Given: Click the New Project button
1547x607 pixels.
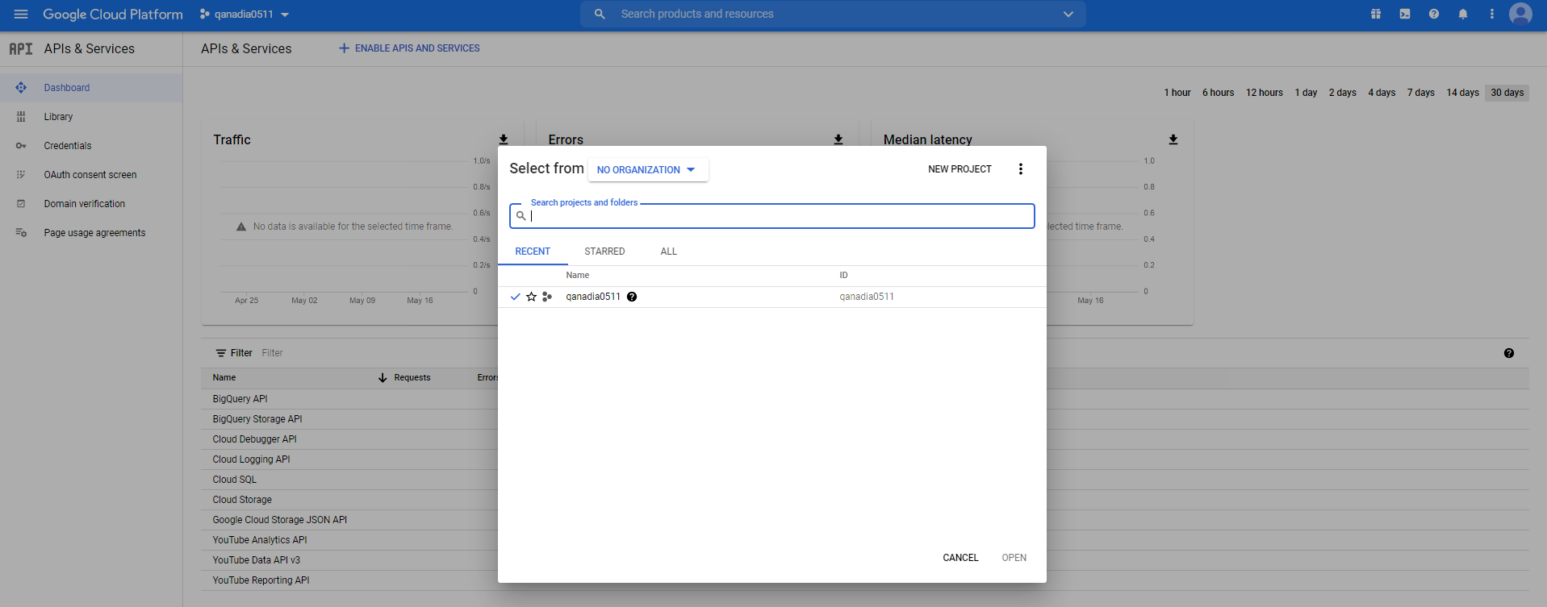Looking at the screenshot, I should coord(960,169).
